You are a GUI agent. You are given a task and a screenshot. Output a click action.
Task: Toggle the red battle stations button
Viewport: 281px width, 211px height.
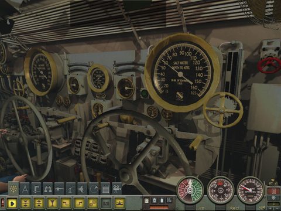click(x=273, y=191)
